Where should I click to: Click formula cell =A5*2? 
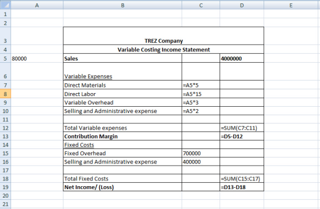click(x=201, y=111)
